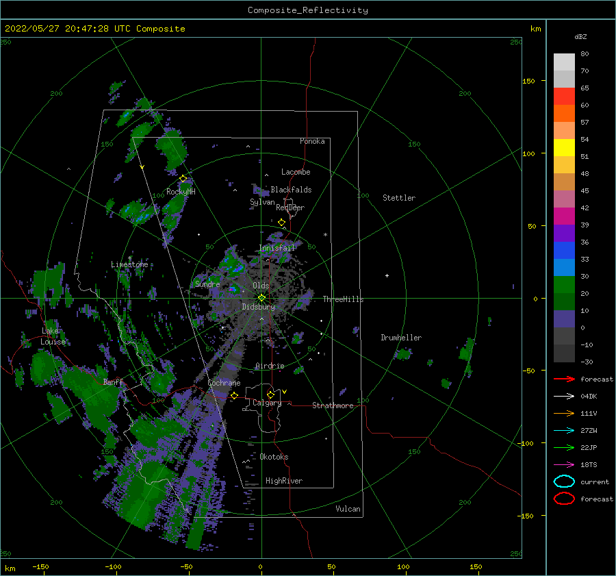Image resolution: width=616 pixels, height=576 pixels.
Task: Click the Composite_Reflectivity title text
Action: point(308,10)
